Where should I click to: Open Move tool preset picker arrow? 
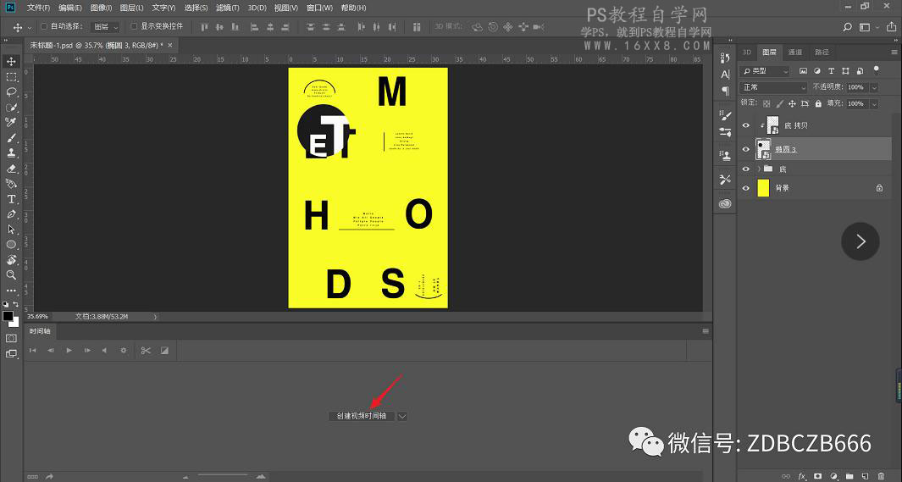pyautogui.click(x=30, y=28)
